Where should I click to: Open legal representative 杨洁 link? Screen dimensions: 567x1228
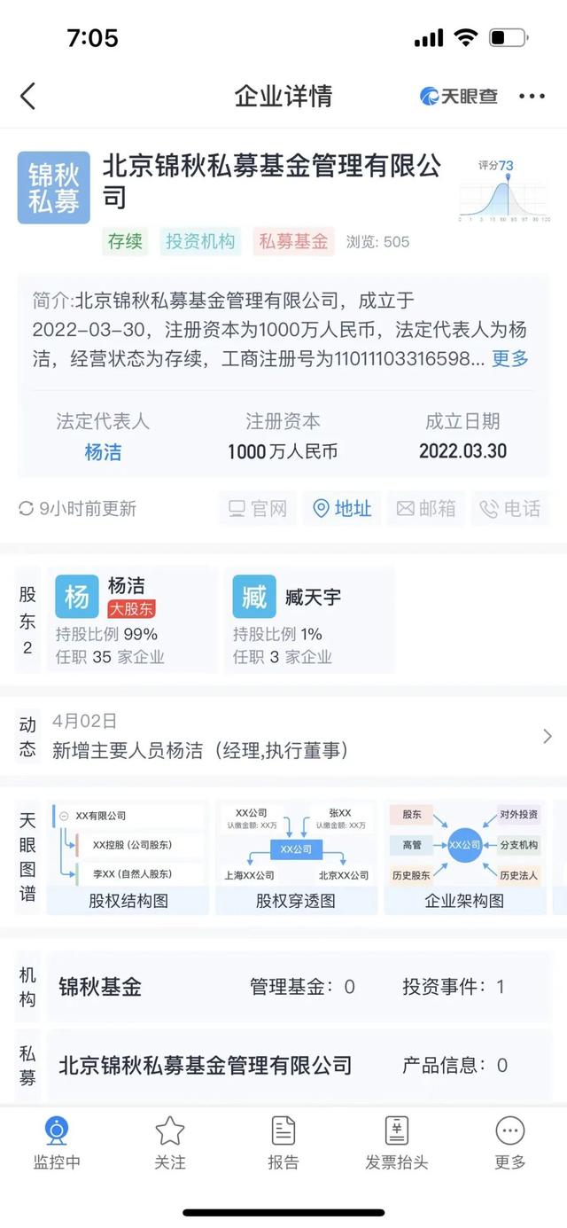coord(103,451)
